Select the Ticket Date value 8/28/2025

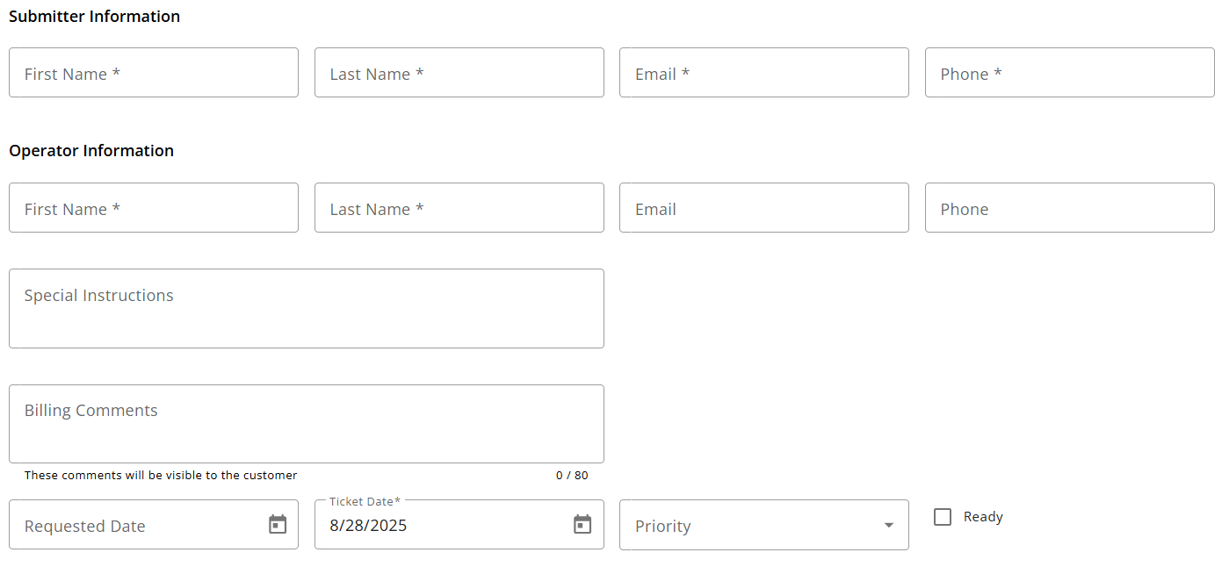[368, 526]
